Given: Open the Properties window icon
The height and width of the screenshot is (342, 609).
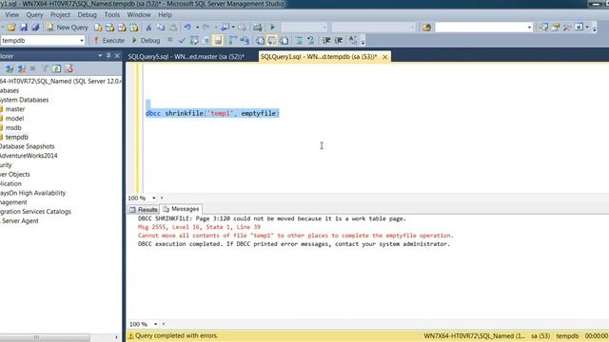Looking at the screenshot, I should 556,28.
